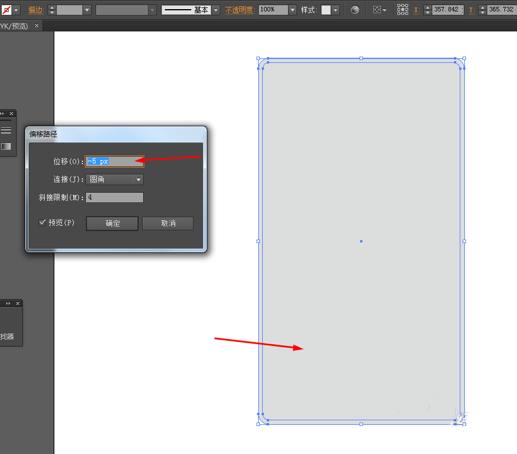Click the top-left corner selection handle
The width and height of the screenshot is (517, 454).
[258, 58]
